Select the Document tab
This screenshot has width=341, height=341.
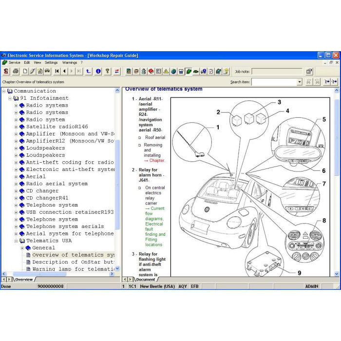(146, 280)
